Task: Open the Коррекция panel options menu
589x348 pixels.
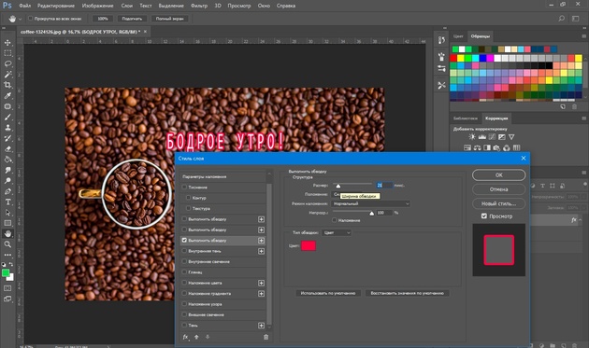Action: click(583, 118)
